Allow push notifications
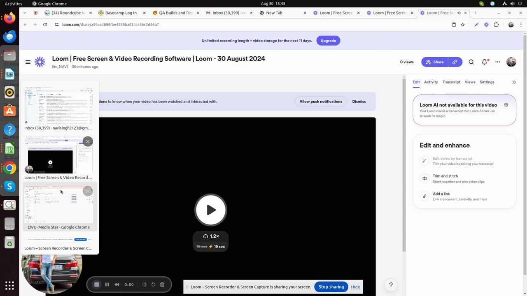527x296 pixels. coord(321,102)
